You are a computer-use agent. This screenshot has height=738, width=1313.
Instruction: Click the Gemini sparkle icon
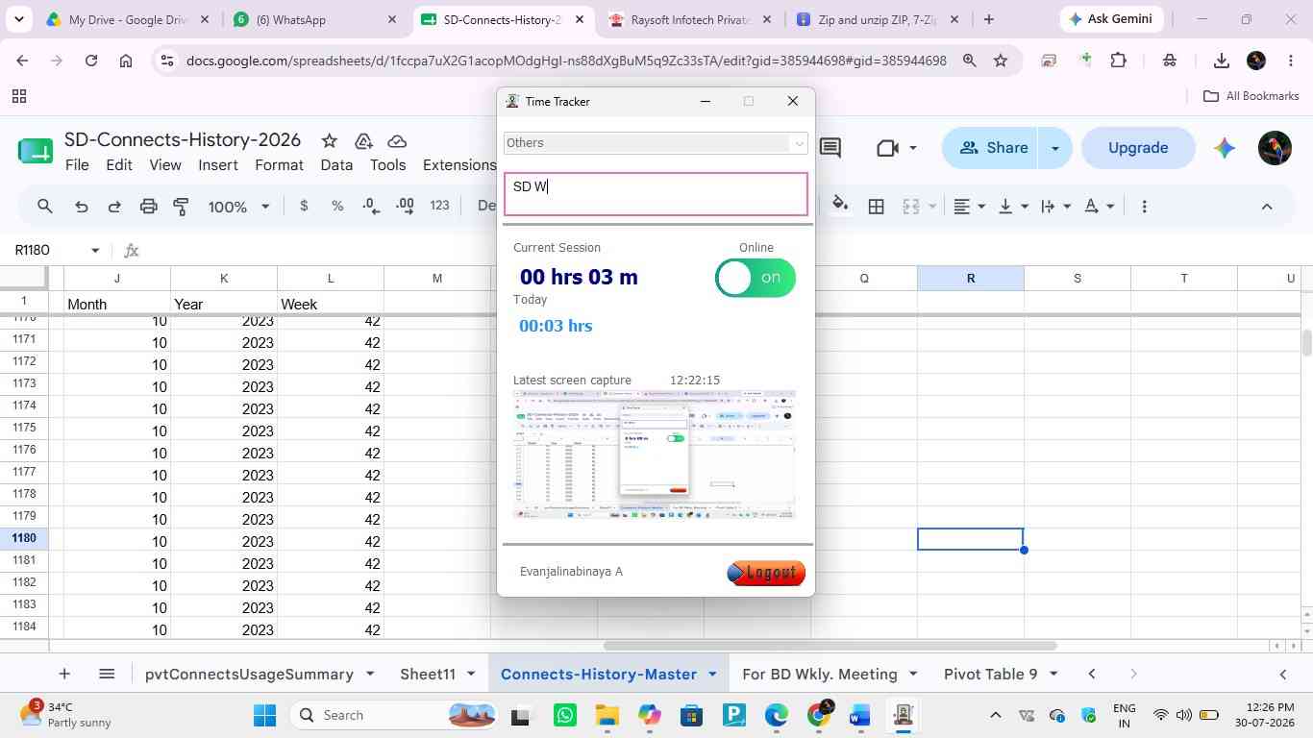click(1224, 148)
